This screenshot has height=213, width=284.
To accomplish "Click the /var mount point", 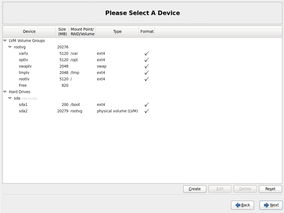I will pyautogui.click(x=74, y=53).
